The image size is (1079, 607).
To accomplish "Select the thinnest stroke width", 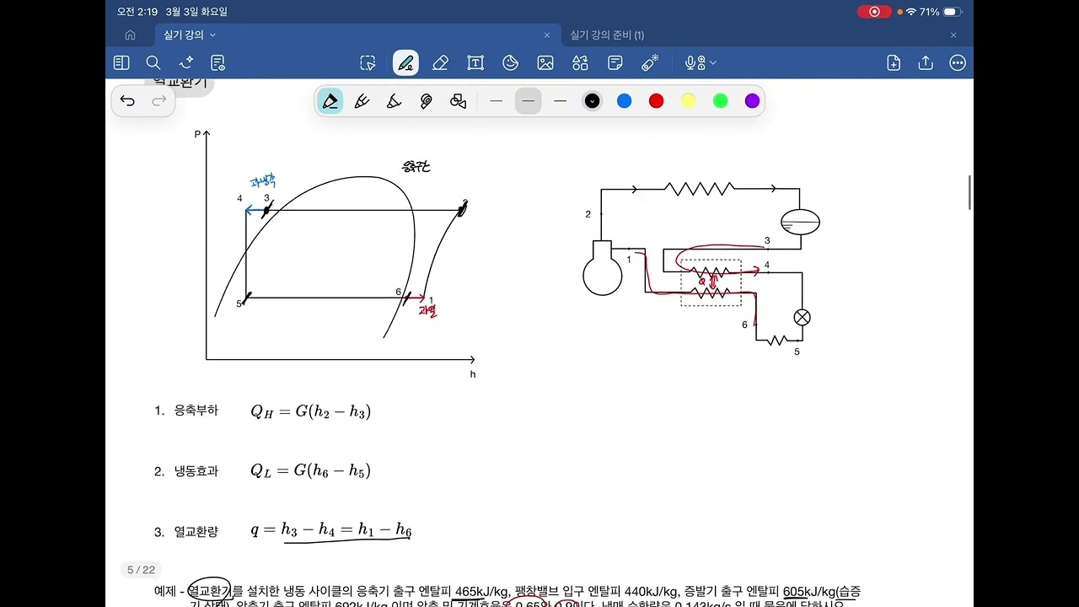I will [497, 101].
